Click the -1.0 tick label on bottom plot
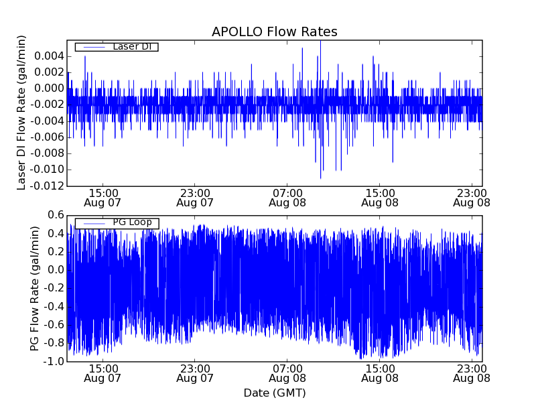Screen dimensions: 536x402 54,361
